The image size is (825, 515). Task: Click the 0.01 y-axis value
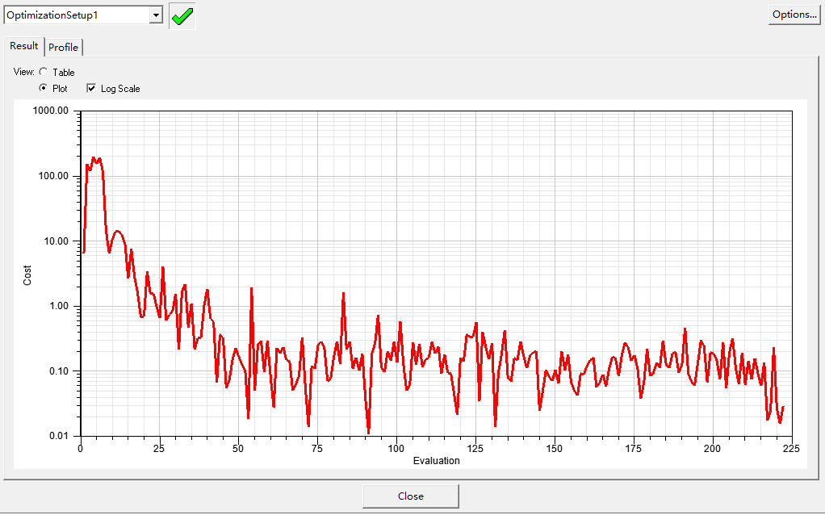tap(58, 436)
